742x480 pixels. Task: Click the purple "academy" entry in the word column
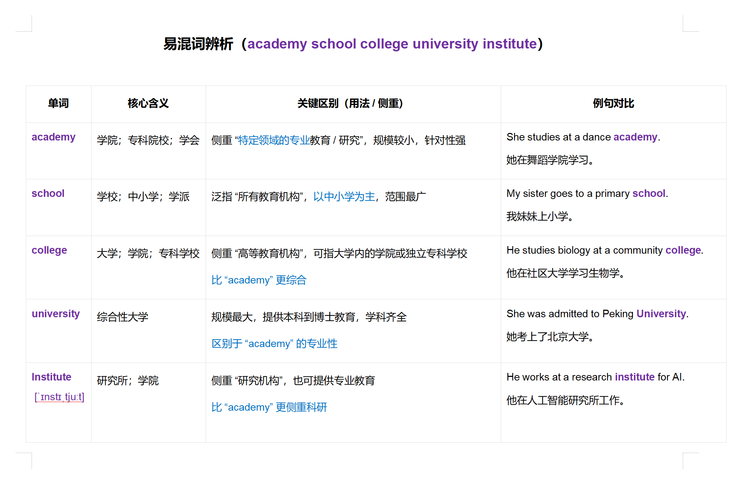53,137
